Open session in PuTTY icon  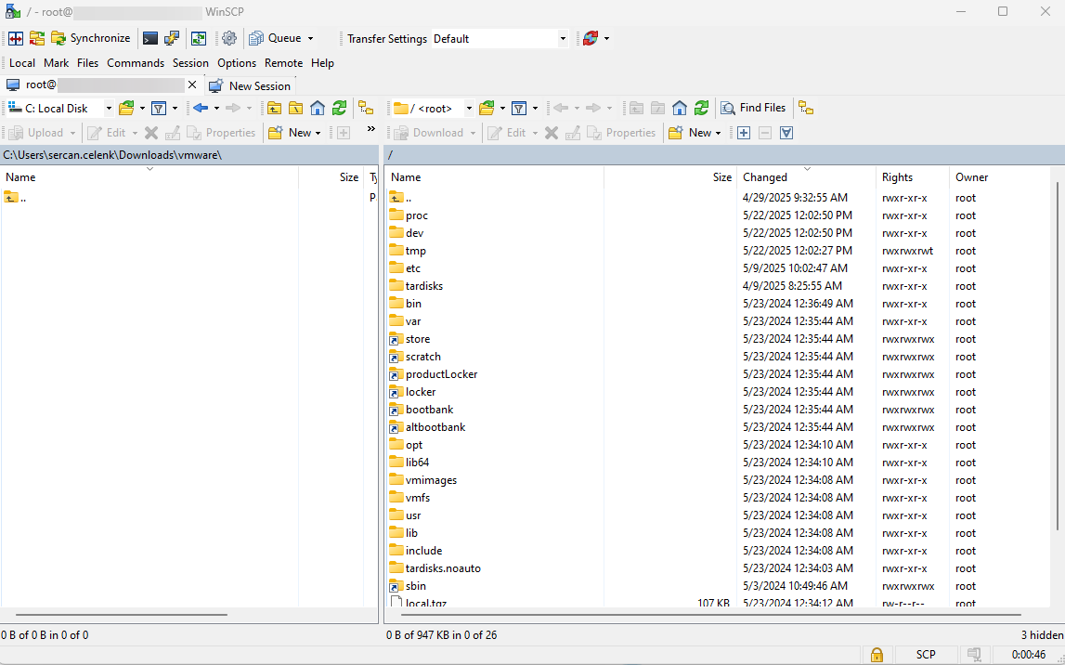coord(172,38)
